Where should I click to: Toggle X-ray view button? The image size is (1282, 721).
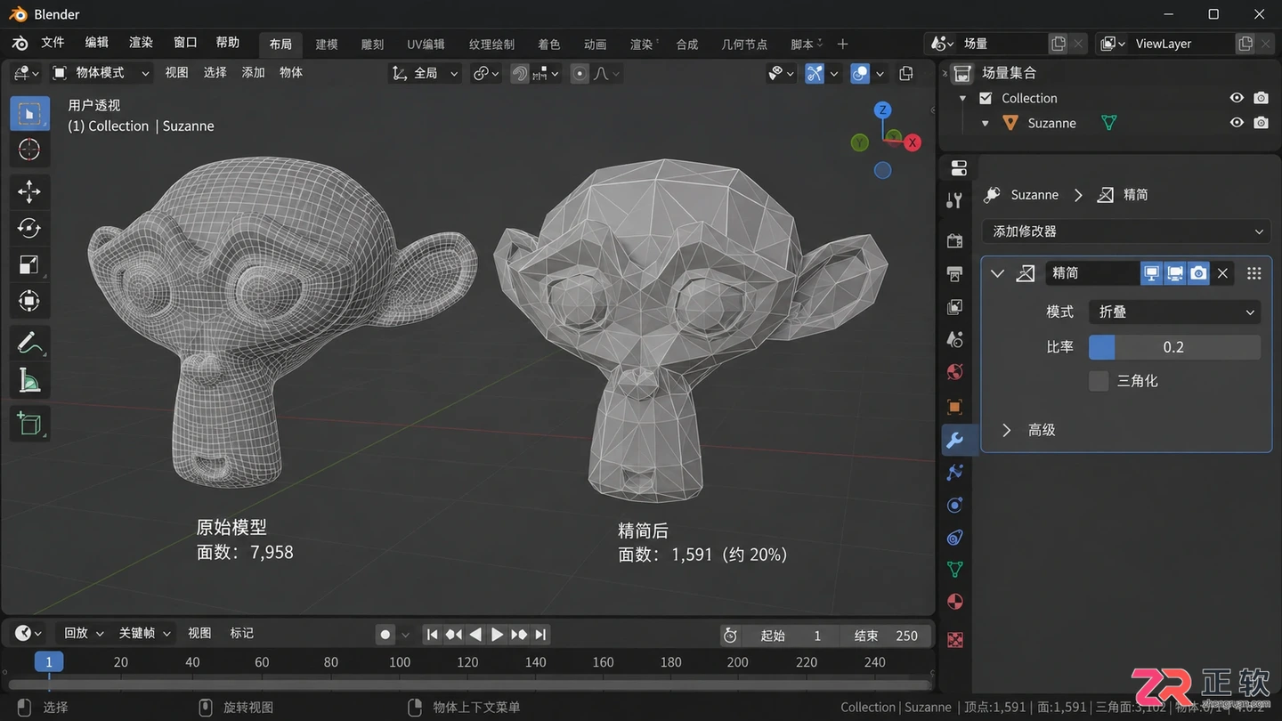[906, 74]
